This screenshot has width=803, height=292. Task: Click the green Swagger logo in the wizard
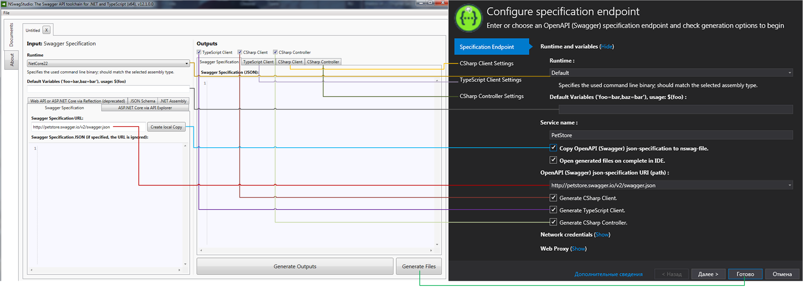pos(468,18)
